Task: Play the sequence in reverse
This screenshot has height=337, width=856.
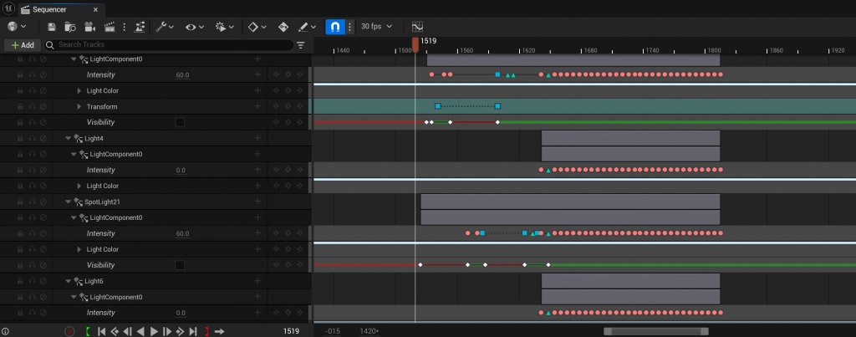Action: point(140,331)
